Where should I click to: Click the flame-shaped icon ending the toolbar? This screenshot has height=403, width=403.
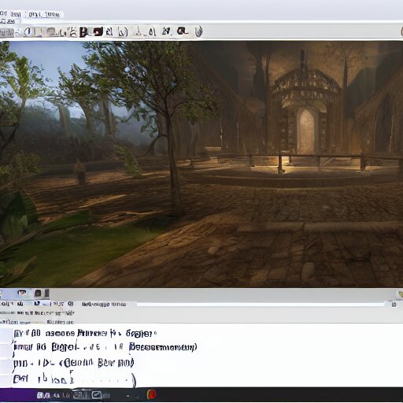click(x=199, y=31)
